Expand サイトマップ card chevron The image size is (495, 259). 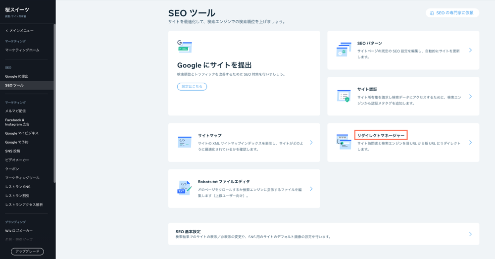(311, 143)
